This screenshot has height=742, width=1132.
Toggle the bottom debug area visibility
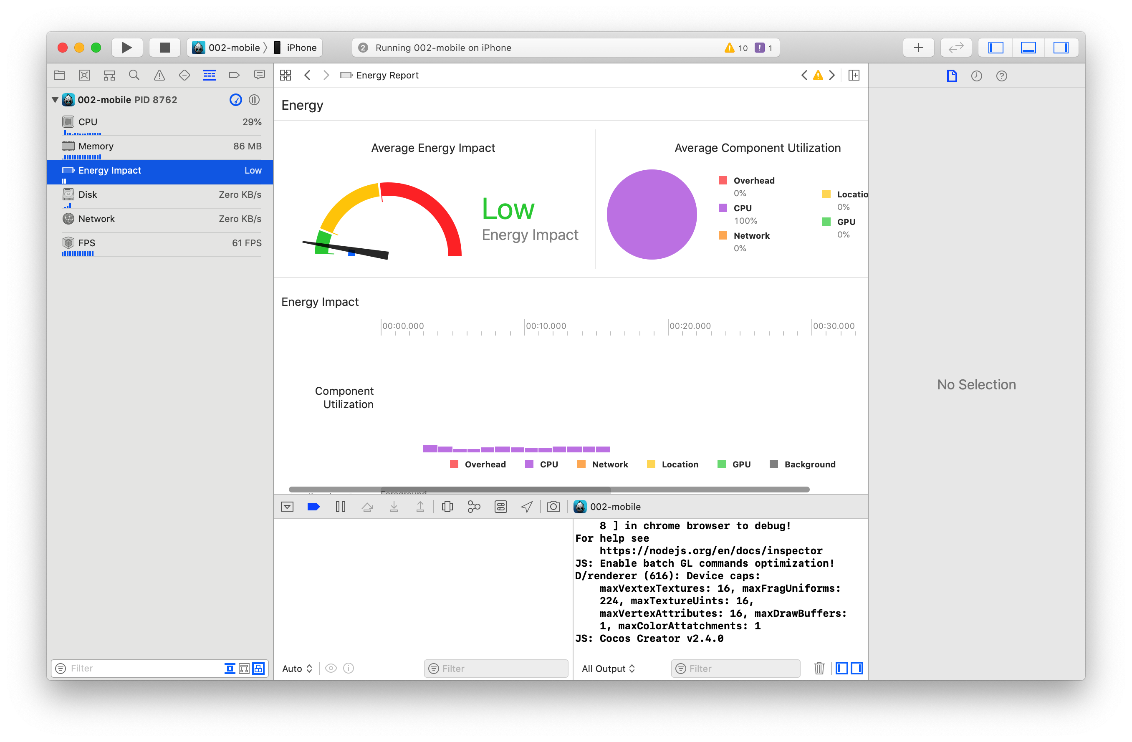click(1028, 48)
